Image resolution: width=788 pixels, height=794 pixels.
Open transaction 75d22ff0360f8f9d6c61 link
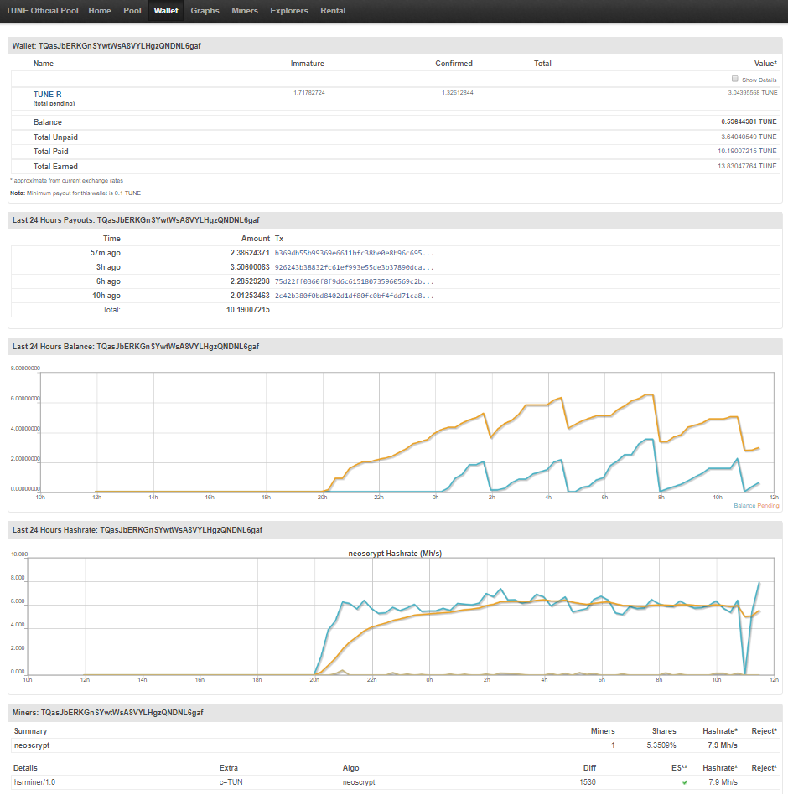(355, 281)
